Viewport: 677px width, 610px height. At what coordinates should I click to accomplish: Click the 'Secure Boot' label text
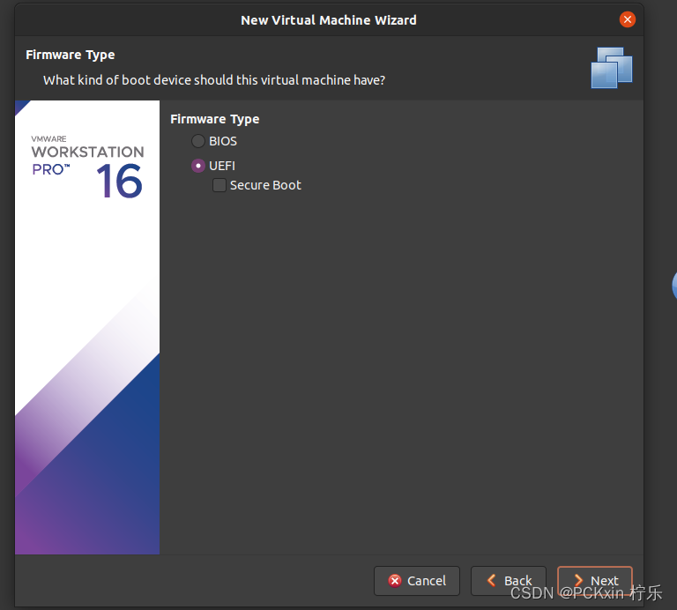(x=265, y=185)
